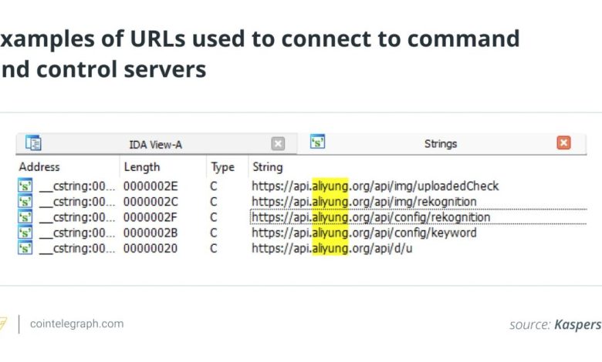This screenshot has height=362, width=602.
Task: Open the cointelegraph.com link
Action: (x=76, y=324)
